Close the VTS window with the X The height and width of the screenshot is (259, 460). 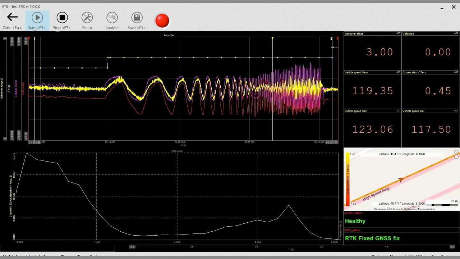point(454,7)
